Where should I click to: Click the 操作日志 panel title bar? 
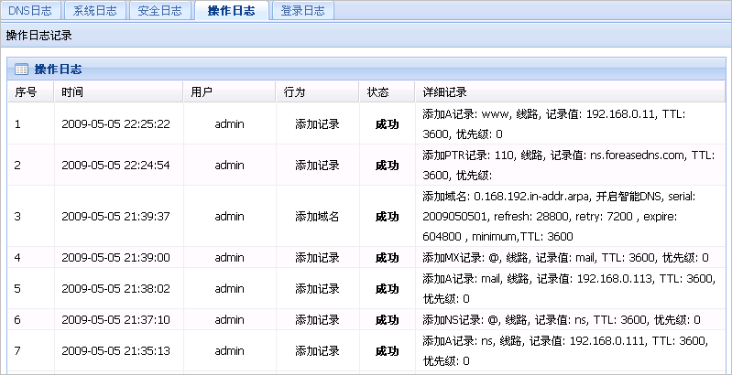click(366, 70)
